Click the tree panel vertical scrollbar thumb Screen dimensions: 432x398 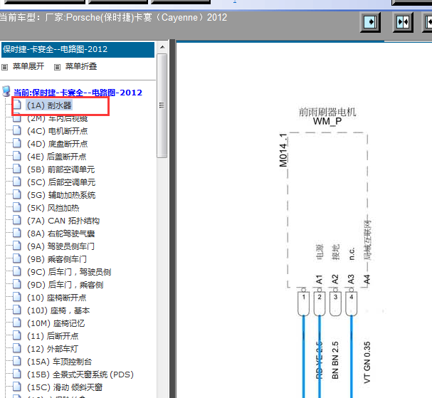tap(162, 105)
